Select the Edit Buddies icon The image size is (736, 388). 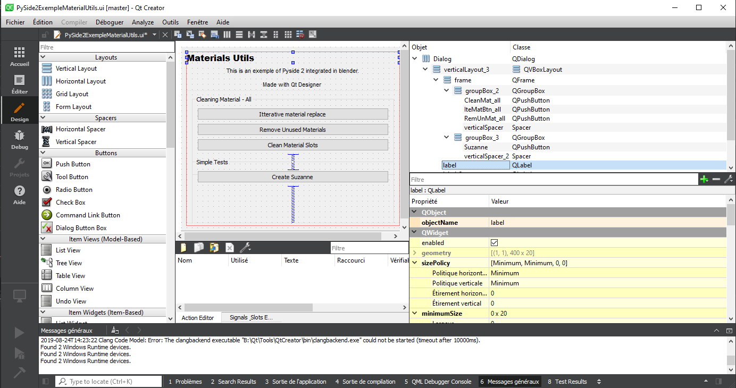pos(202,35)
